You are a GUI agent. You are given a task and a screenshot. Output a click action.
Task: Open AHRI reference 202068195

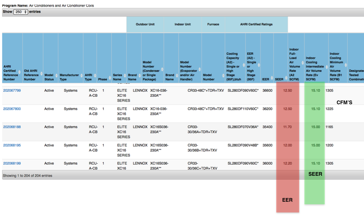coord(12,145)
